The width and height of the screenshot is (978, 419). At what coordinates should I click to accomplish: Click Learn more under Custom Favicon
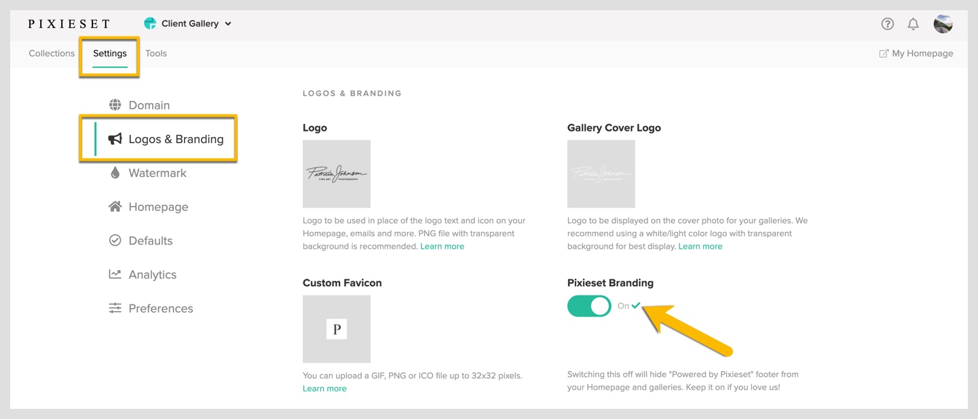(324, 388)
